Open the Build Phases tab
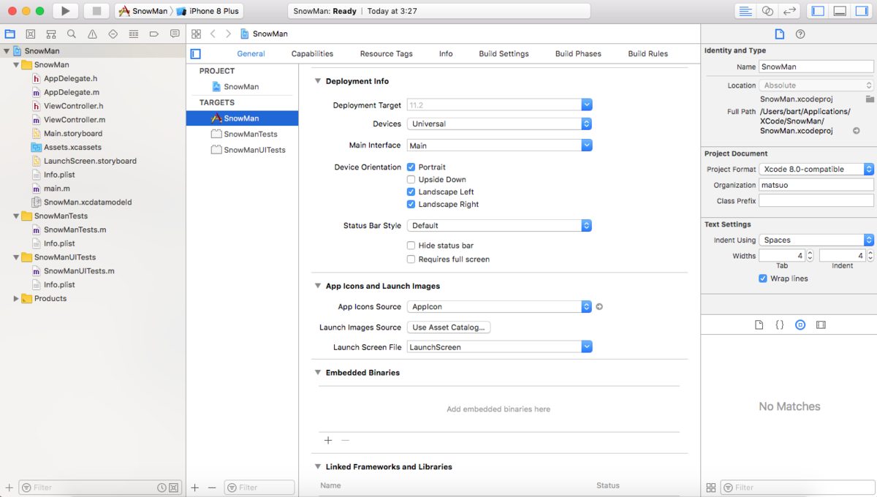This screenshot has width=877, height=497. click(578, 53)
